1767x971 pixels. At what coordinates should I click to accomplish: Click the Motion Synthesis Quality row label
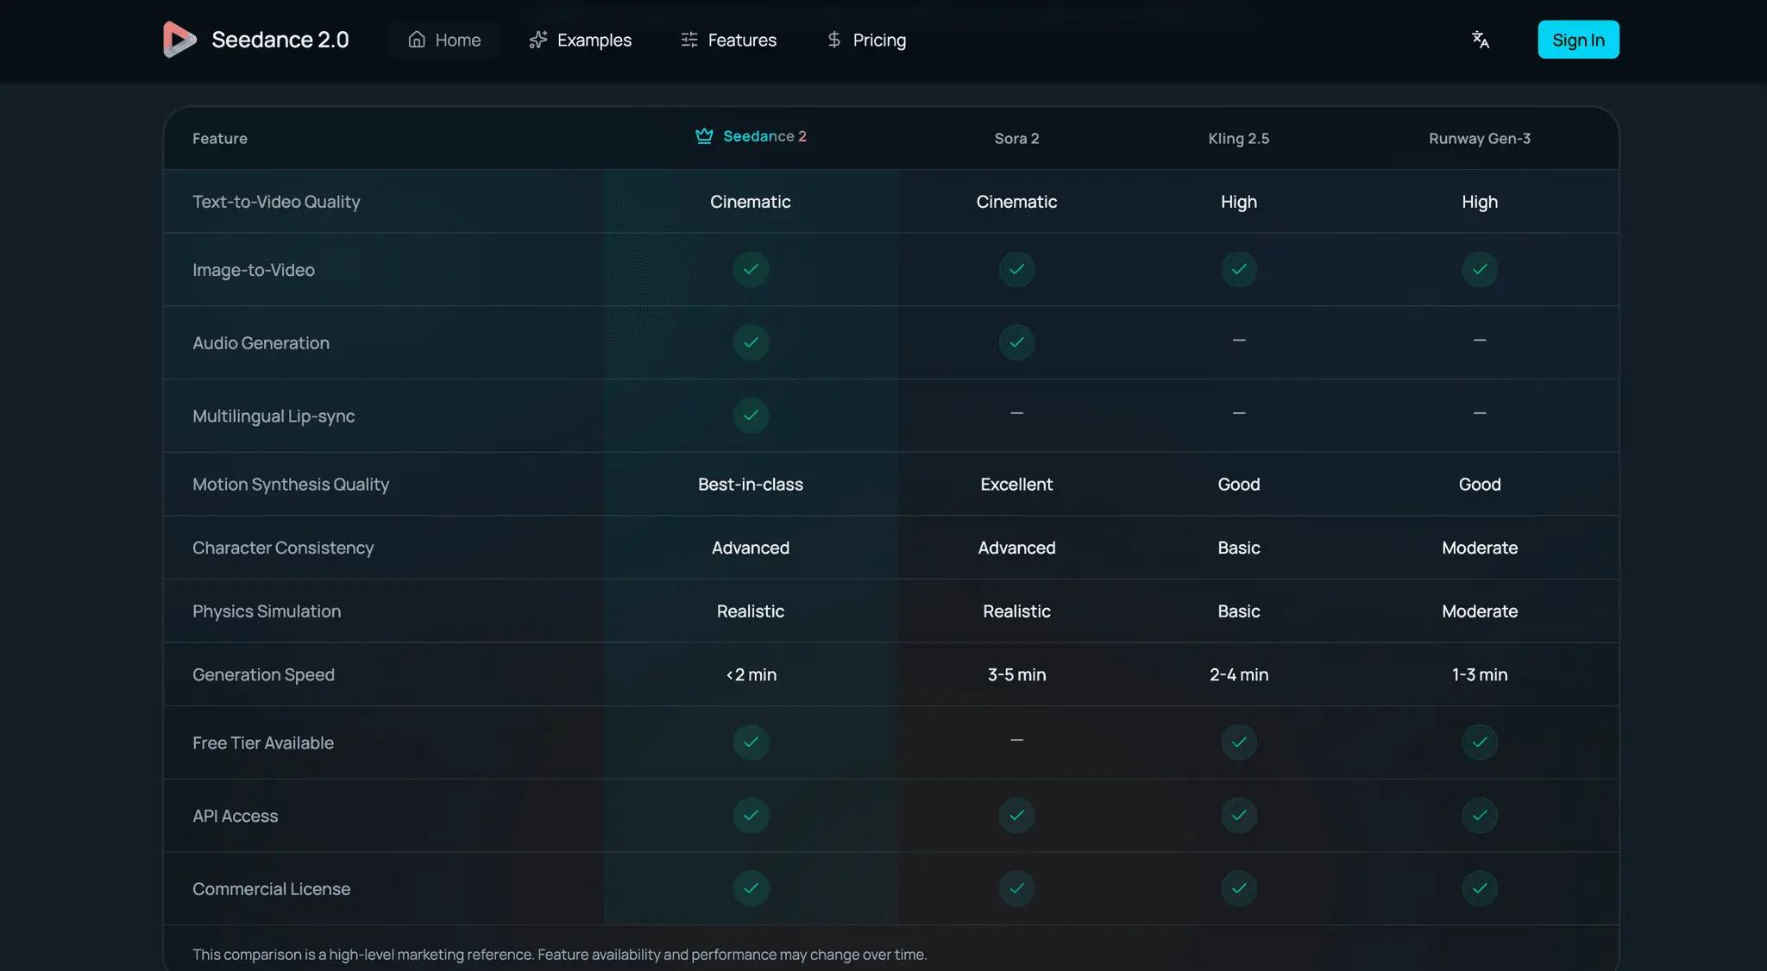pyautogui.click(x=291, y=485)
